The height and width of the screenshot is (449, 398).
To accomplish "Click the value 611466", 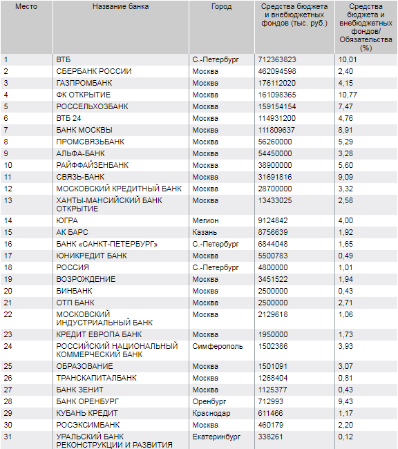I will (x=270, y=414).
